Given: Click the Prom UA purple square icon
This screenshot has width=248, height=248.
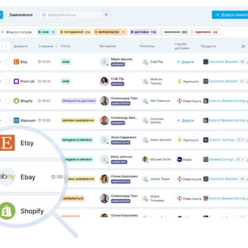Looking at the screenshot, I should pyautogui.click(x=16, y=81).
